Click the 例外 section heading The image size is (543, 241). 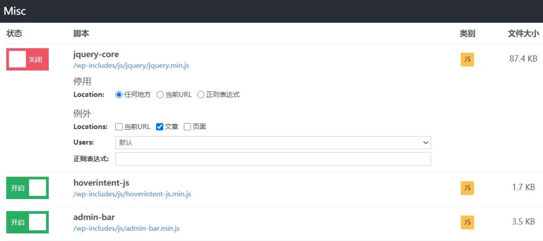pos(82,113)
